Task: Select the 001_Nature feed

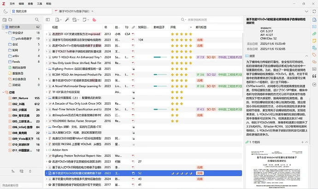Action: [20, 98]
